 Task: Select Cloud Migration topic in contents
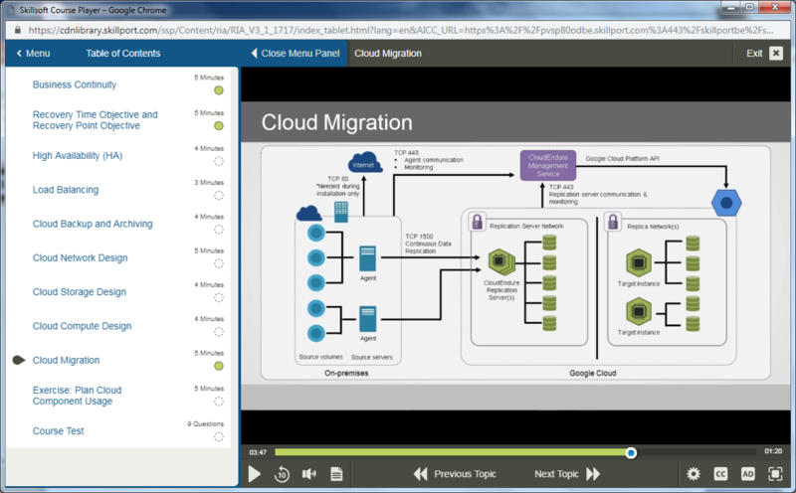[x=66, y=360]
